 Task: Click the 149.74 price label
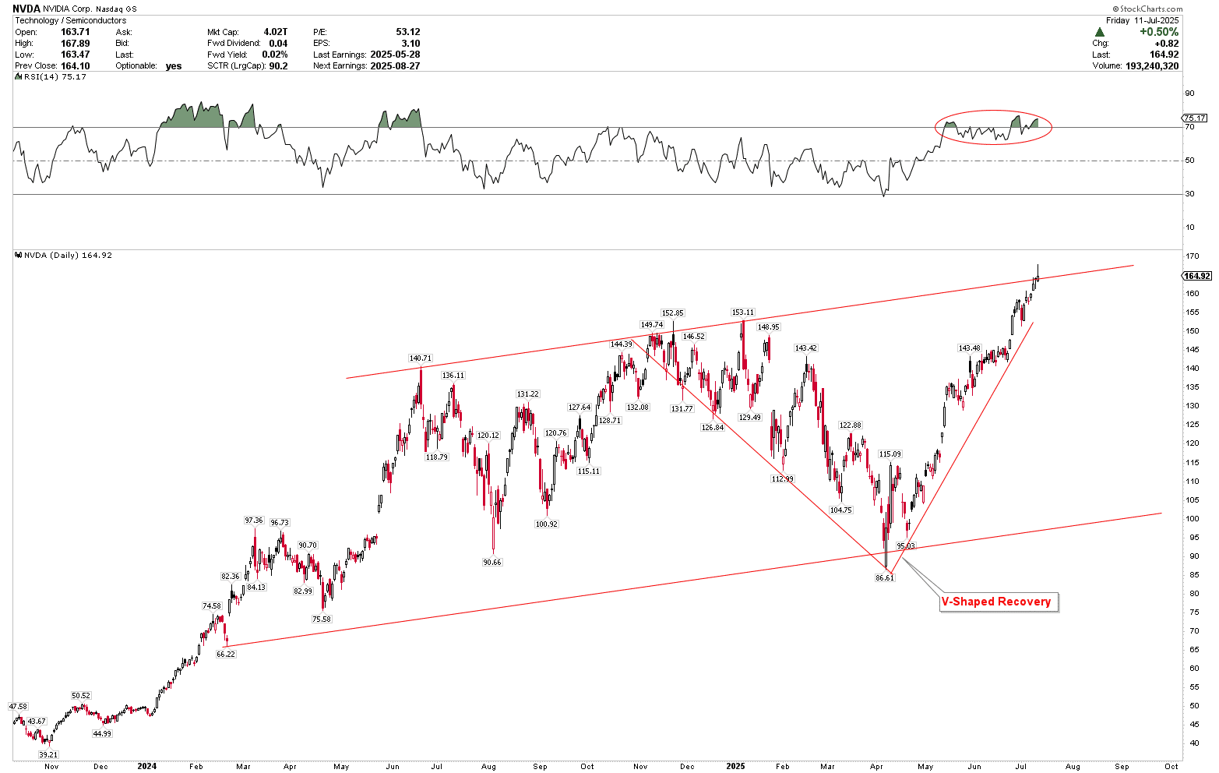click(x=651, y=324)
